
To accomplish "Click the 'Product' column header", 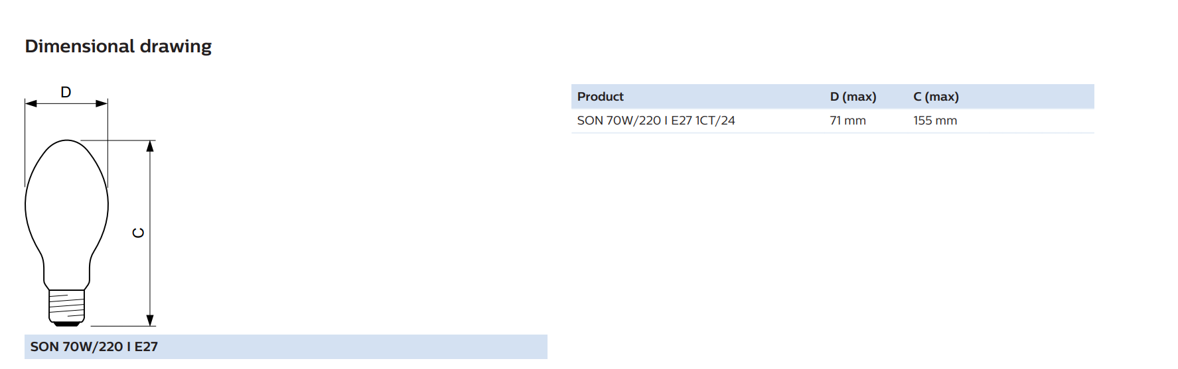I will click(600, 97).
